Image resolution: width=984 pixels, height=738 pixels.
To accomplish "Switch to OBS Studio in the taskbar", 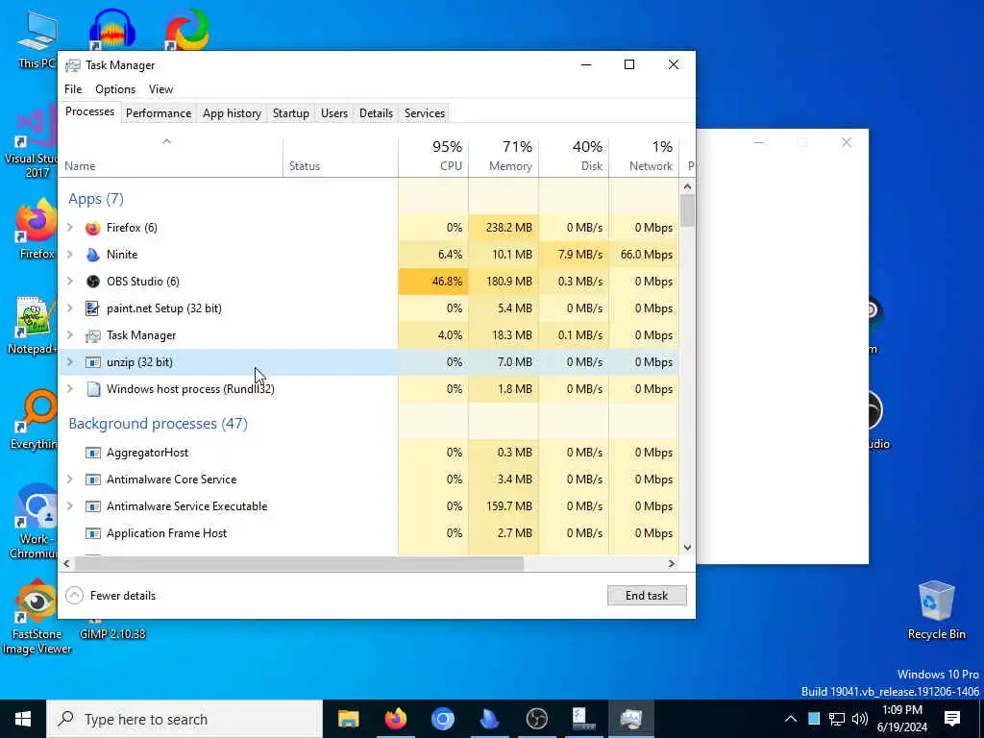I will [536, 719].
